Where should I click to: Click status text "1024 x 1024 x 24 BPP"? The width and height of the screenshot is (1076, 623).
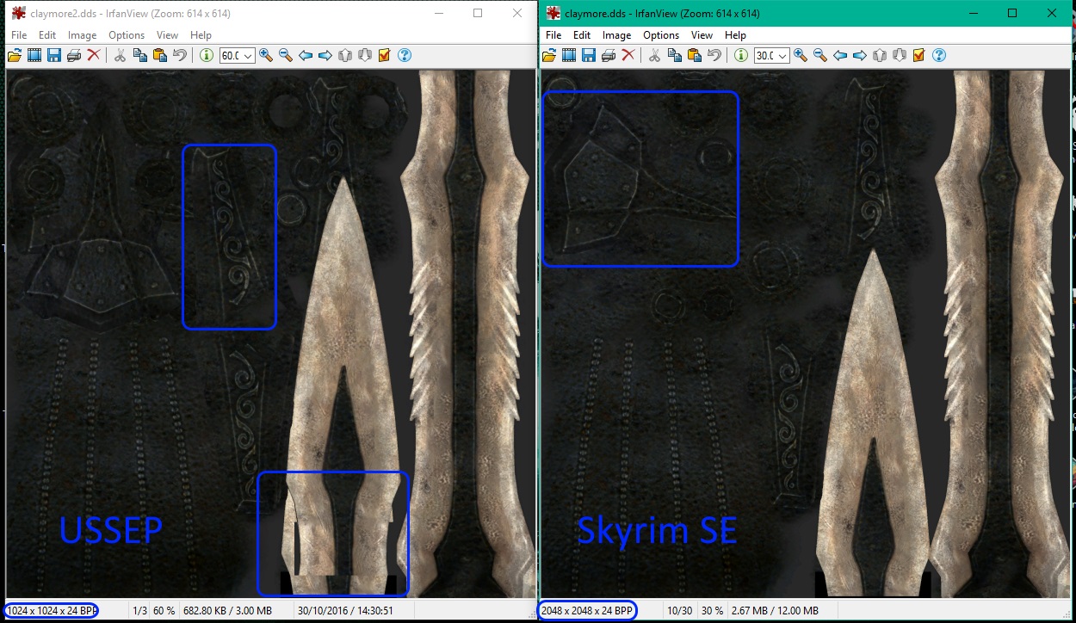[x=52, y=610]
